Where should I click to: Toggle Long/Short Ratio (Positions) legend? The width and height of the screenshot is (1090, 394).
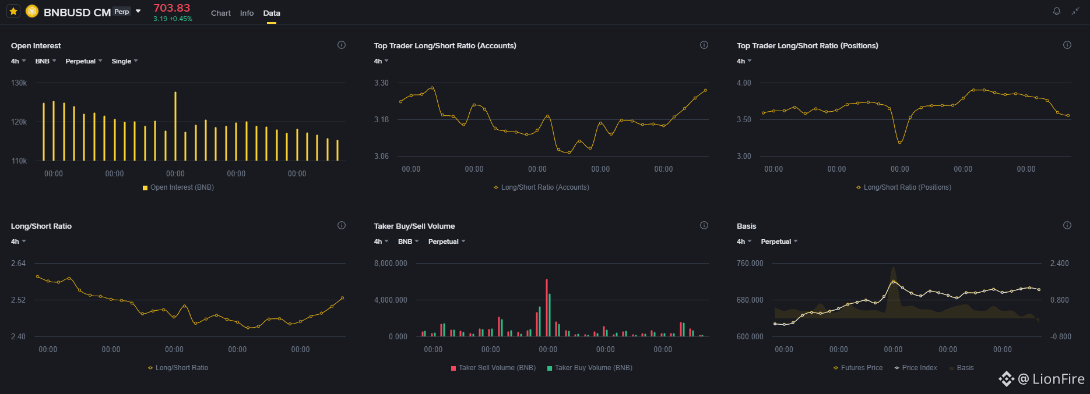click(903, 187)
